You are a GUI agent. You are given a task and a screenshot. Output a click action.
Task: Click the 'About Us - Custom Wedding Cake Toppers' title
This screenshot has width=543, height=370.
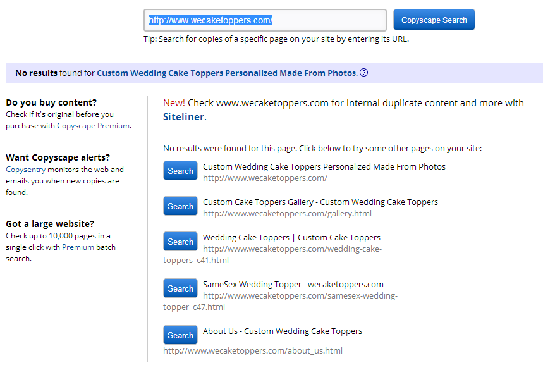point(282,331)
